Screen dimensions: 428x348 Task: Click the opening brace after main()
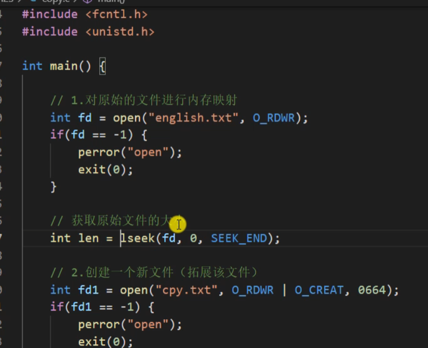pos(102,66)
